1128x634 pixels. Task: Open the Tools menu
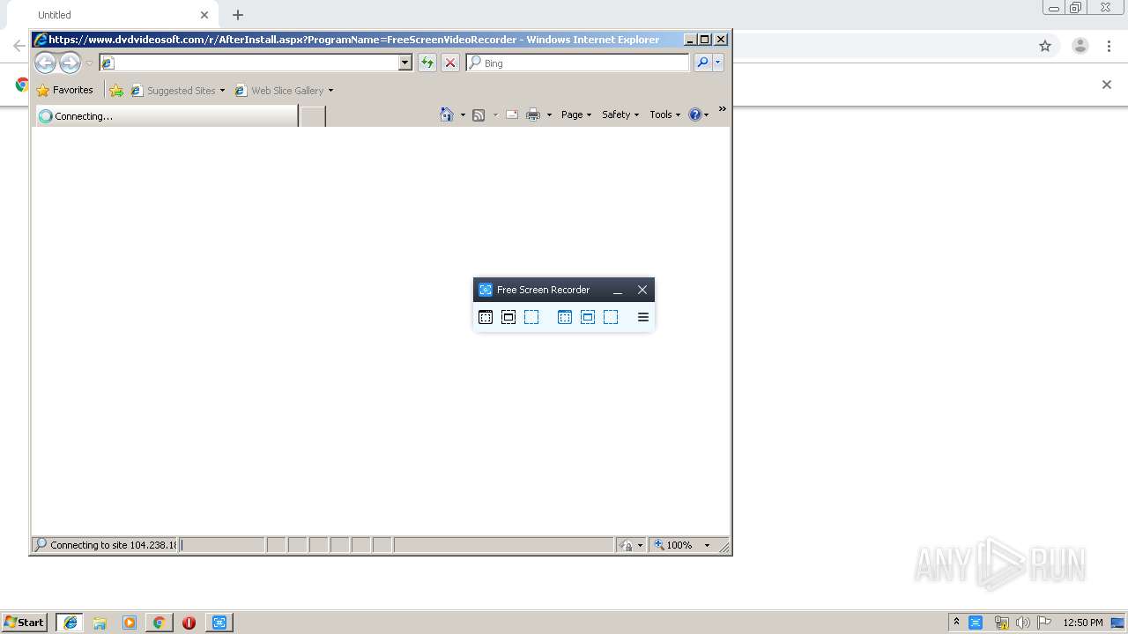tap(665, 114)
